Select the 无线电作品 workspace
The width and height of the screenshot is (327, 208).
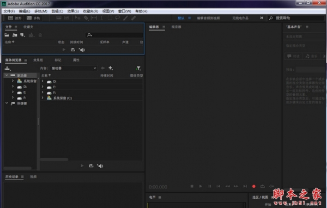pos(240,18)
